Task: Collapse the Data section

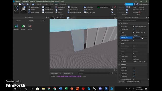Action: [x=119, y=43]
